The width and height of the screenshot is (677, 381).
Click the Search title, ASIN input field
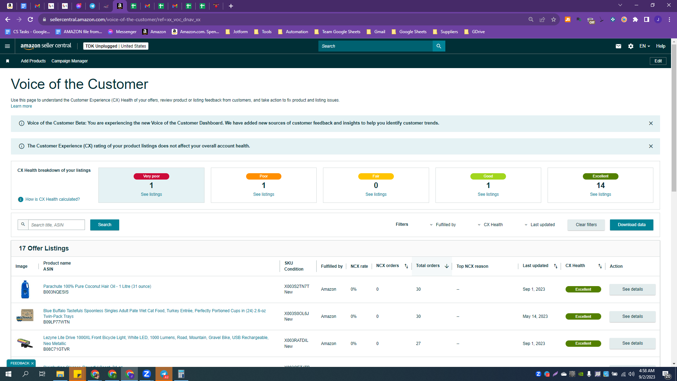(x=56, y=225)
